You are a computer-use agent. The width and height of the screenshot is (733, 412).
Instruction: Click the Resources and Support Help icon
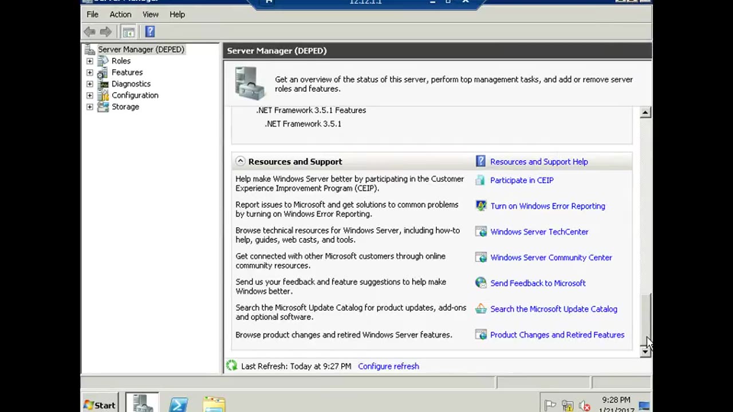pos(481,161)
